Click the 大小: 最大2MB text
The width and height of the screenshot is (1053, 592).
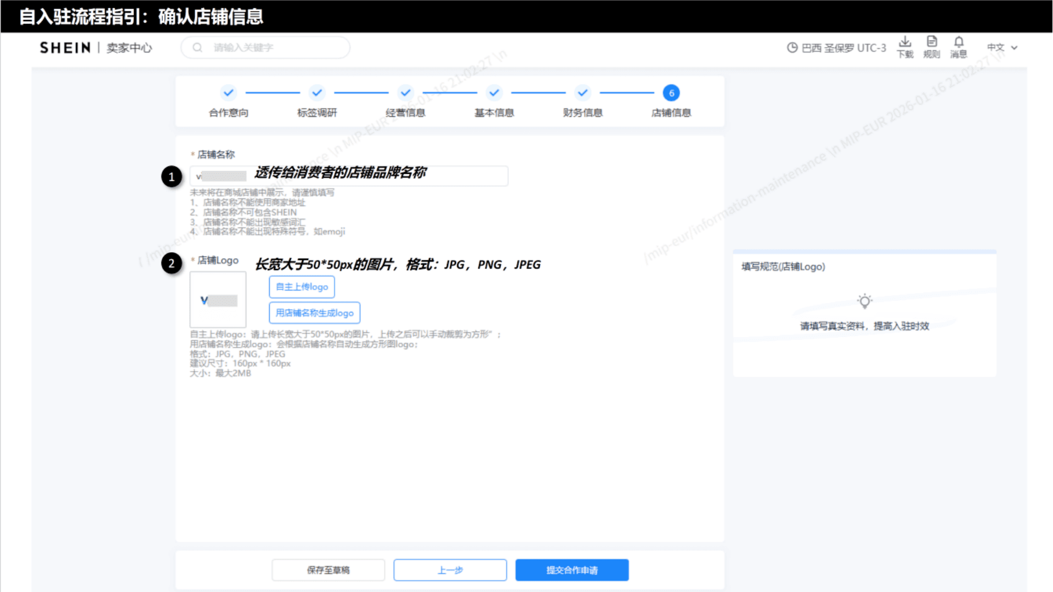pyautogui.click(x=220, y=373)
